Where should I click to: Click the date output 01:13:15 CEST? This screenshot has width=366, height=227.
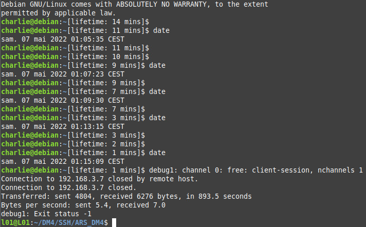pyautogui.click(x=63, y=126)
